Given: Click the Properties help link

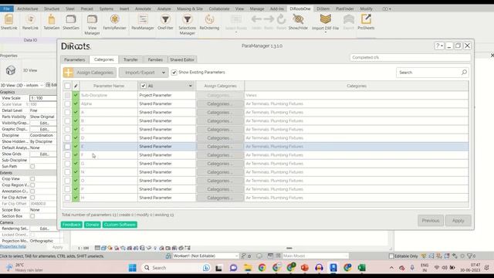Looking at the screenshot, I should (x=13, y=246).
